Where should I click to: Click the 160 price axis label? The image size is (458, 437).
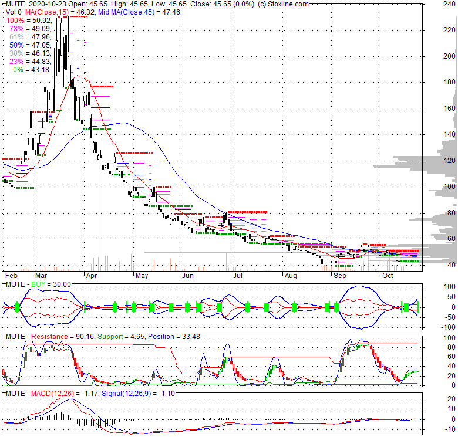tap(449, 109)
